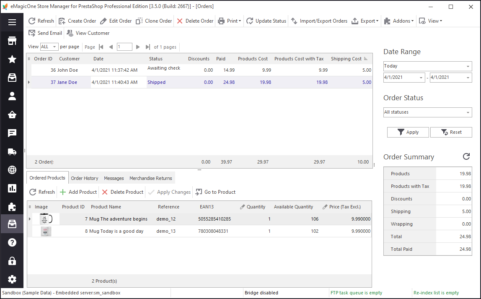Select order 36 by John Doe
The image size is (481, 299).
[202, 70]
